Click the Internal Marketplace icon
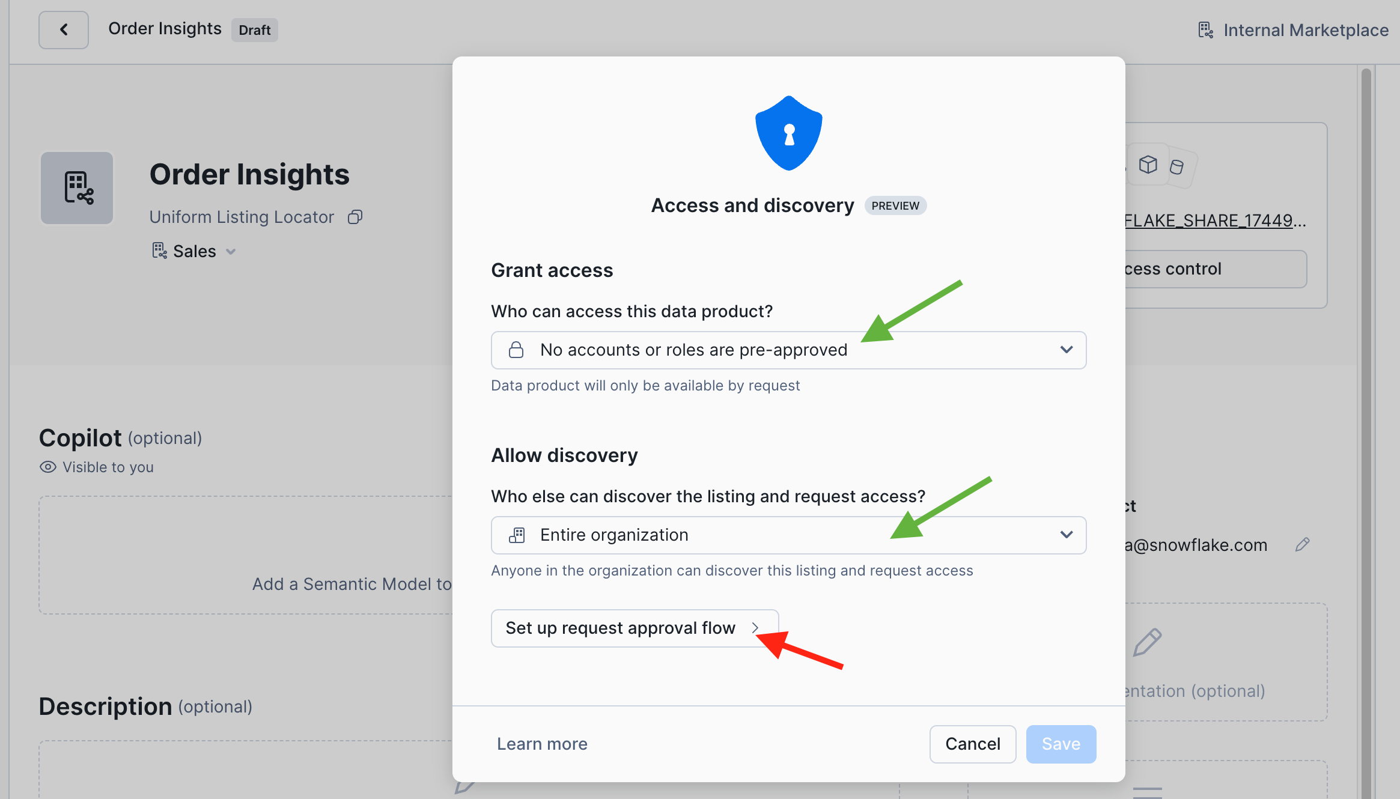This screenshot has width=1400, height=799. tap(1205, 30)
